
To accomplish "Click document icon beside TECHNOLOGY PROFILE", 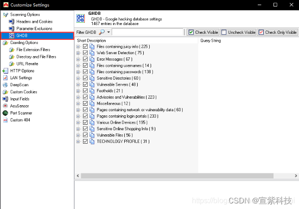I will [x=92, y=141].
